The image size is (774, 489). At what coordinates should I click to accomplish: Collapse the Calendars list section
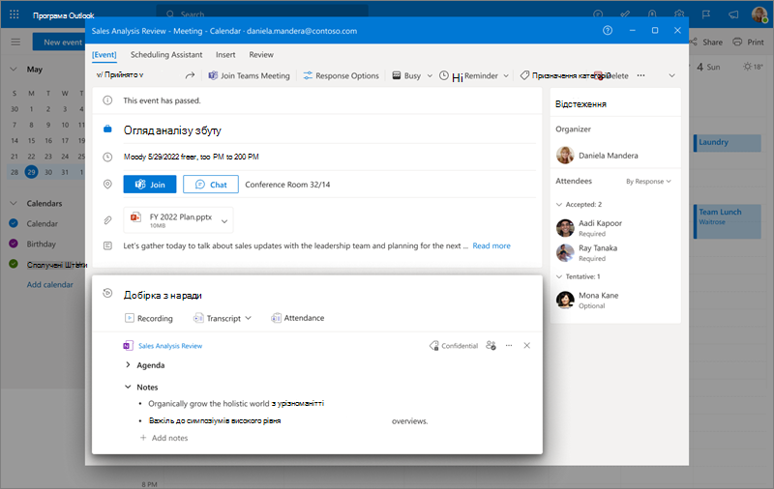click(14, 203)
